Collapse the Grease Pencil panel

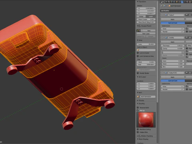pyautogui.click(x=138, y=26)
